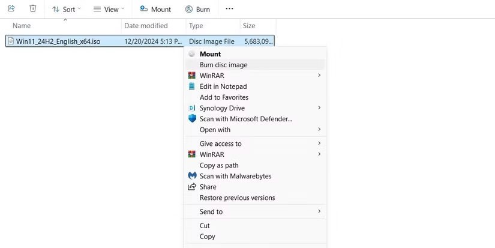Open the View dropdown menu
The image size is (495, 248).
coord(109,10)
